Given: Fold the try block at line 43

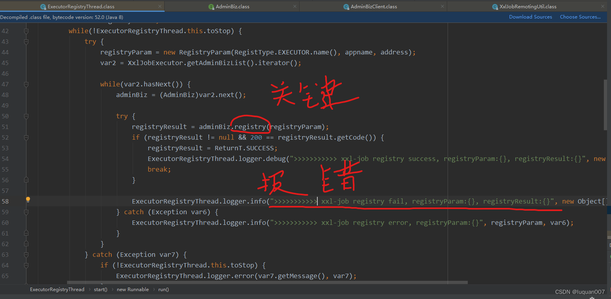Looking at the screenshot, I should tap(26, 41).
